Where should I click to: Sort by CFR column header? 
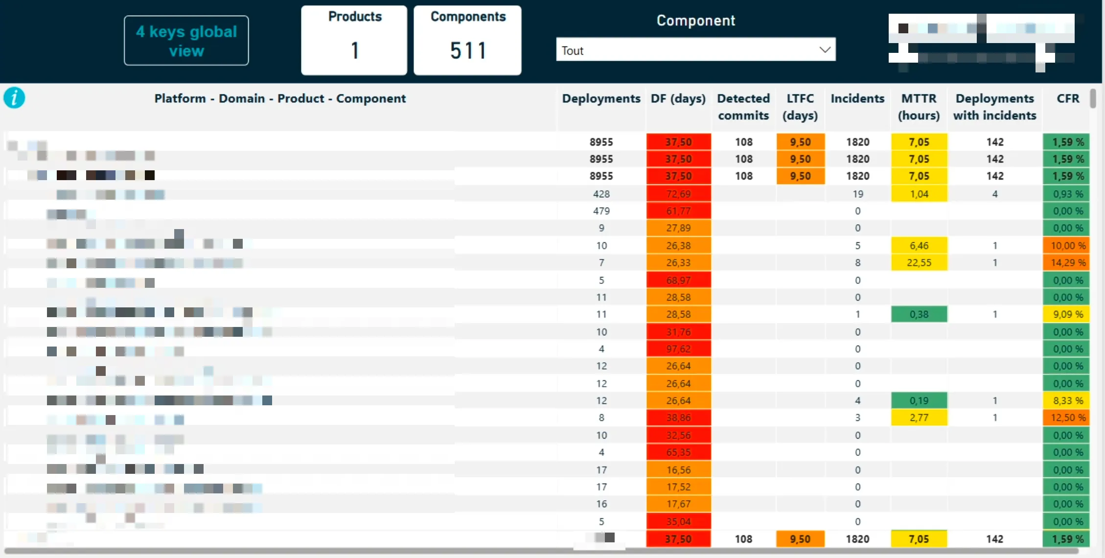click(x=1068, y=98)
